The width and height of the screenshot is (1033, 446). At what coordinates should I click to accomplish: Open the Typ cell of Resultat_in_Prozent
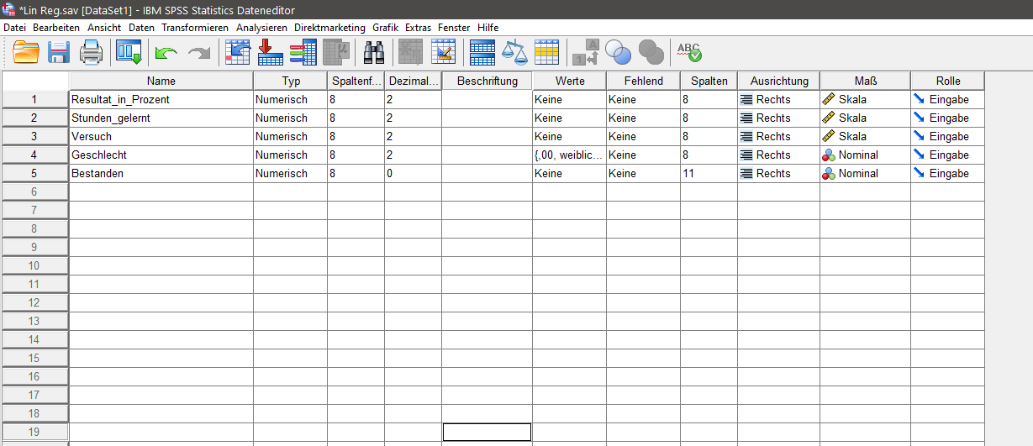tap(289, 100)
